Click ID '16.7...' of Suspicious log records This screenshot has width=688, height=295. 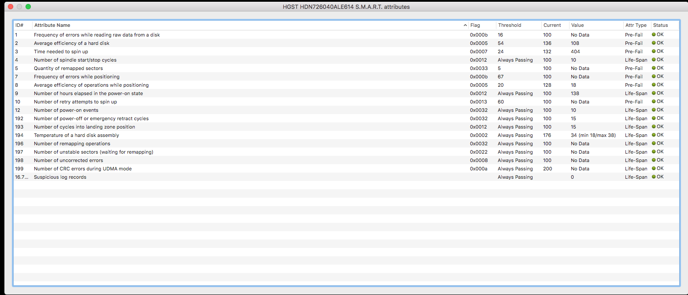click(21, 177)
